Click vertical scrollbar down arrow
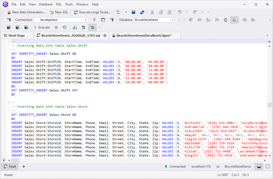The height and width of the screenshot is (179, 273). point(269,156)
